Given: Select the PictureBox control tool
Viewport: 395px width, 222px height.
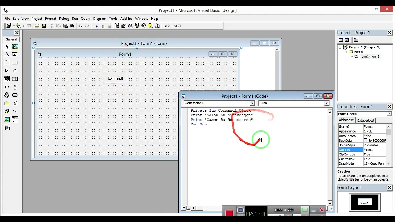Looking at the screenshot, I should 15,47.
